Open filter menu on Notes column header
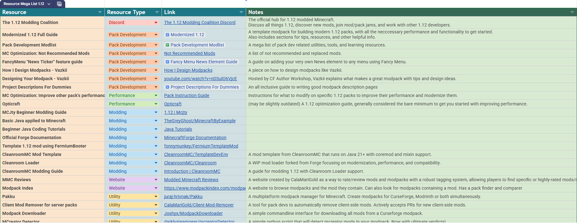This screenshot has height=223, width=577. tap(572, 12)
